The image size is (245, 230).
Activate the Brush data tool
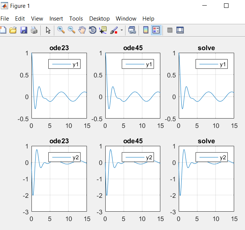(x=114, y=30)
